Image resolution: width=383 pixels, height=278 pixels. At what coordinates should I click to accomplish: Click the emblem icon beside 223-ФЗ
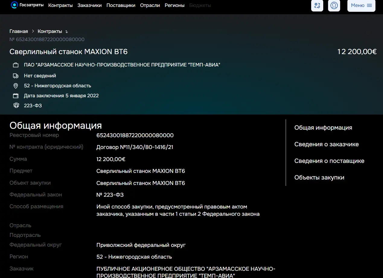[x=16, y=105]
